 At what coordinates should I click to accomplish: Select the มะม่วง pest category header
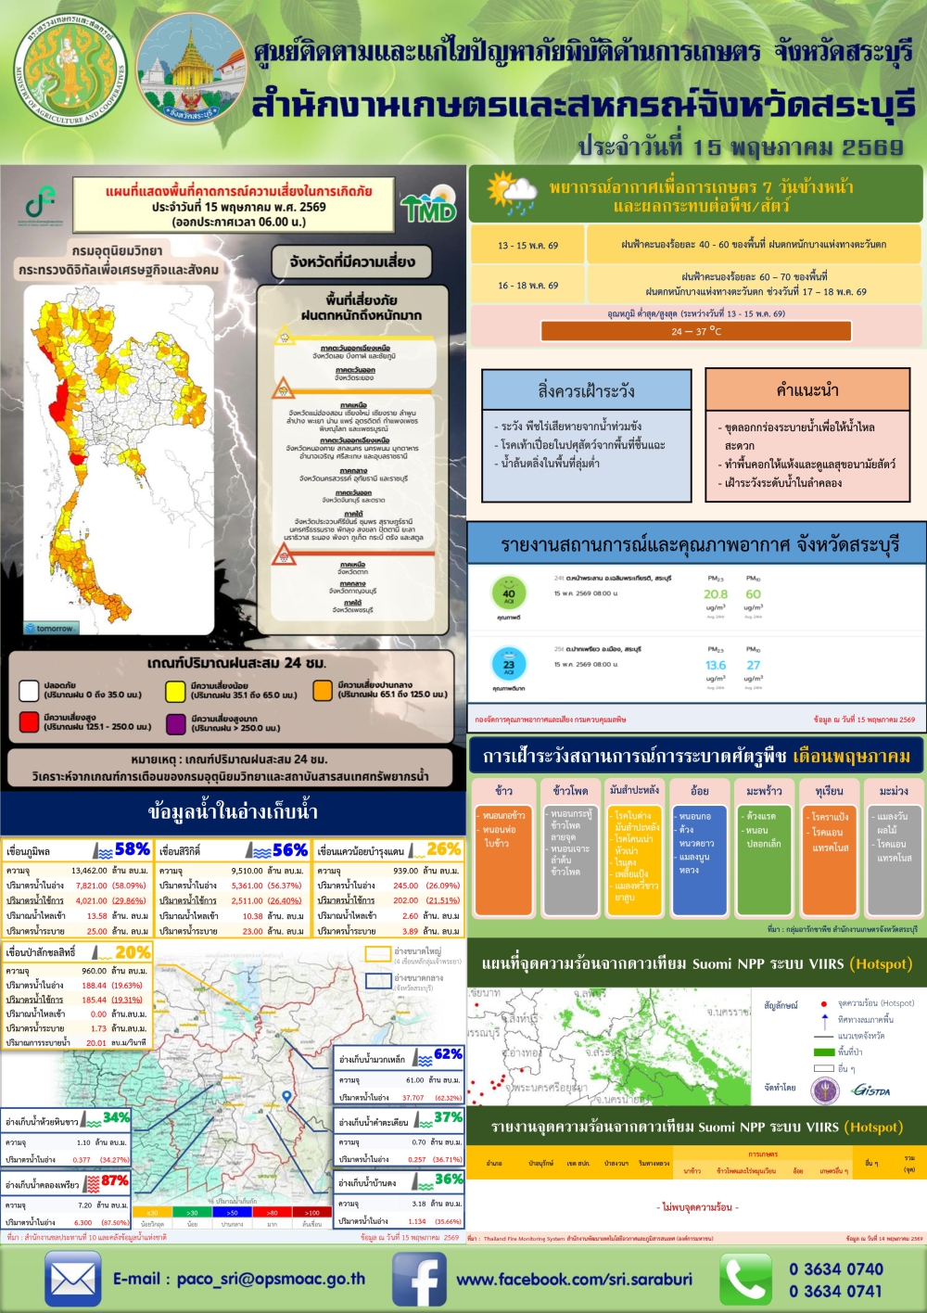click(894, 791)
